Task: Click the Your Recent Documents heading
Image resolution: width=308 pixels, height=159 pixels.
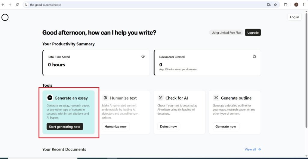Action: pos(64,149)
